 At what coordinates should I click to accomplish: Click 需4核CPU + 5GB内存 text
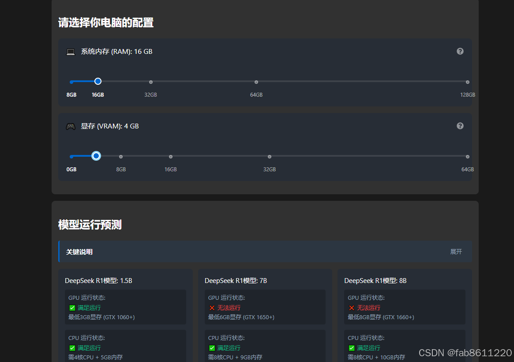tap(95, 357)
